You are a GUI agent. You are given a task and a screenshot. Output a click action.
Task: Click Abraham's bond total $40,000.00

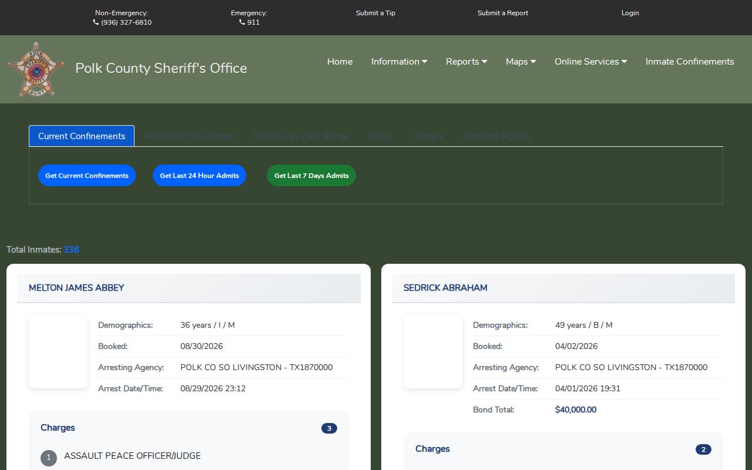576,410
